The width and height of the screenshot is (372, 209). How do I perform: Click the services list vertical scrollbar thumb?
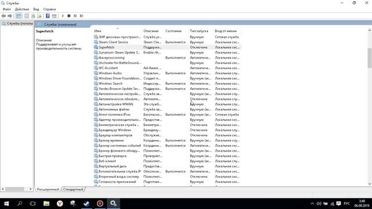[x=370, y=58]
